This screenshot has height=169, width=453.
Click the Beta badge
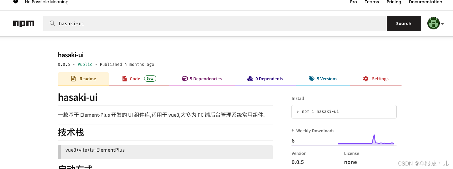point(150,78)
